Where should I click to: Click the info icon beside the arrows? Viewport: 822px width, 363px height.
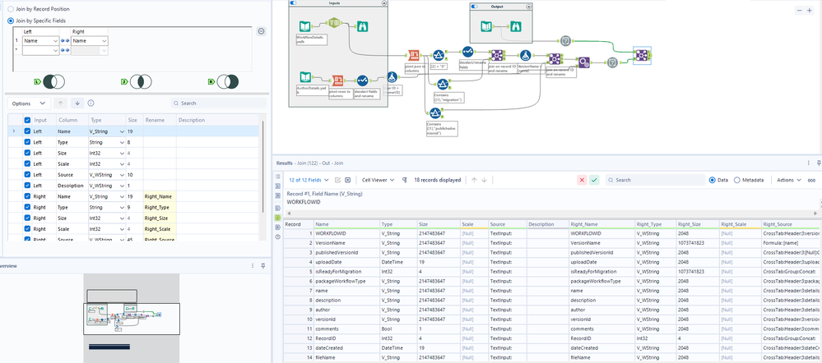pyautogui.click(x=91, y=103)
